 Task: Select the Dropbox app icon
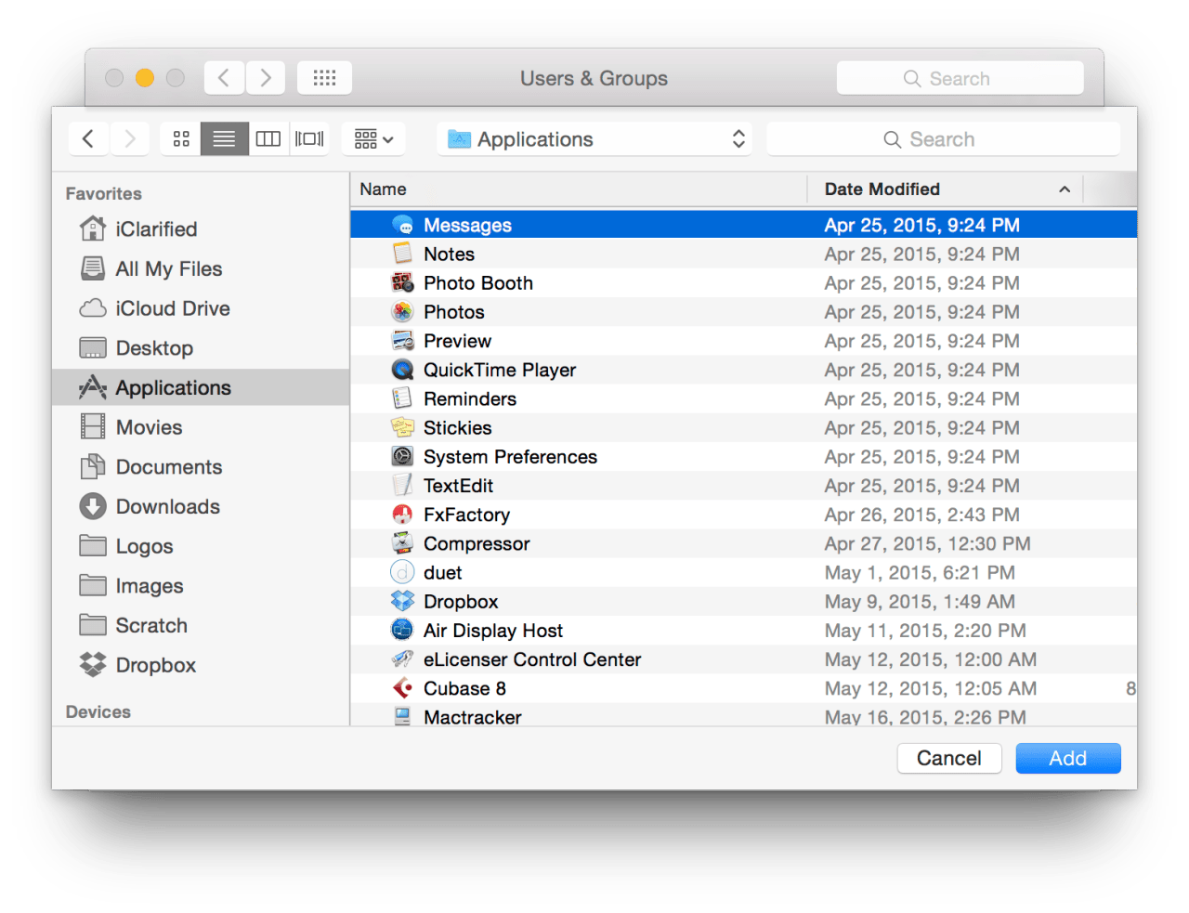click(x=402, y=601)
